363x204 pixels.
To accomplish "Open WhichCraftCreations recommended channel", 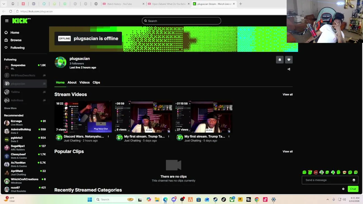I will [x=25, y=181].
